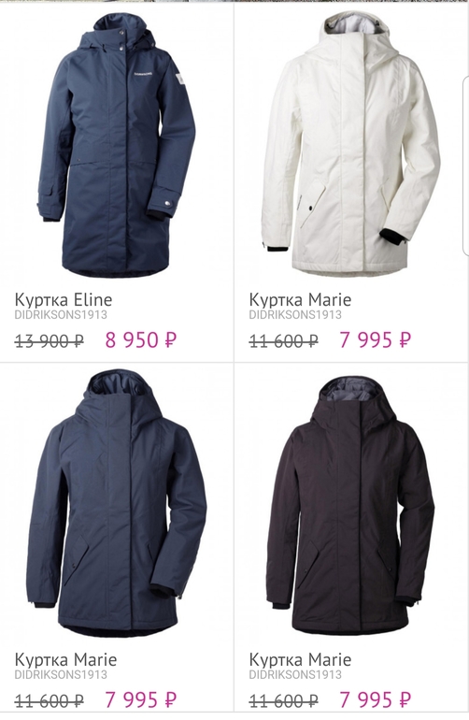Select the 'Куртка Eline' product title
The width and height of the screenshot is (469, 720).
[64, 300]
